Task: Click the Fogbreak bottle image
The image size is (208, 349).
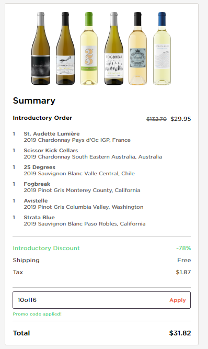Action: [x=114, y=48]
